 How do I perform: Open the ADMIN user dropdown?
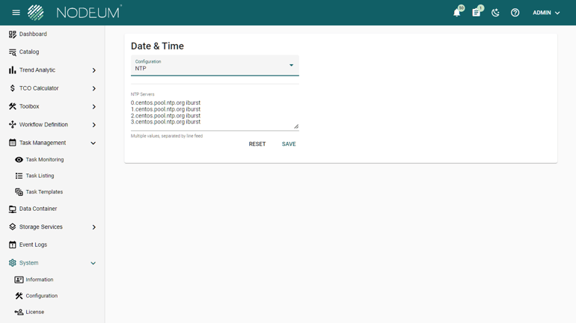[546, 13]
